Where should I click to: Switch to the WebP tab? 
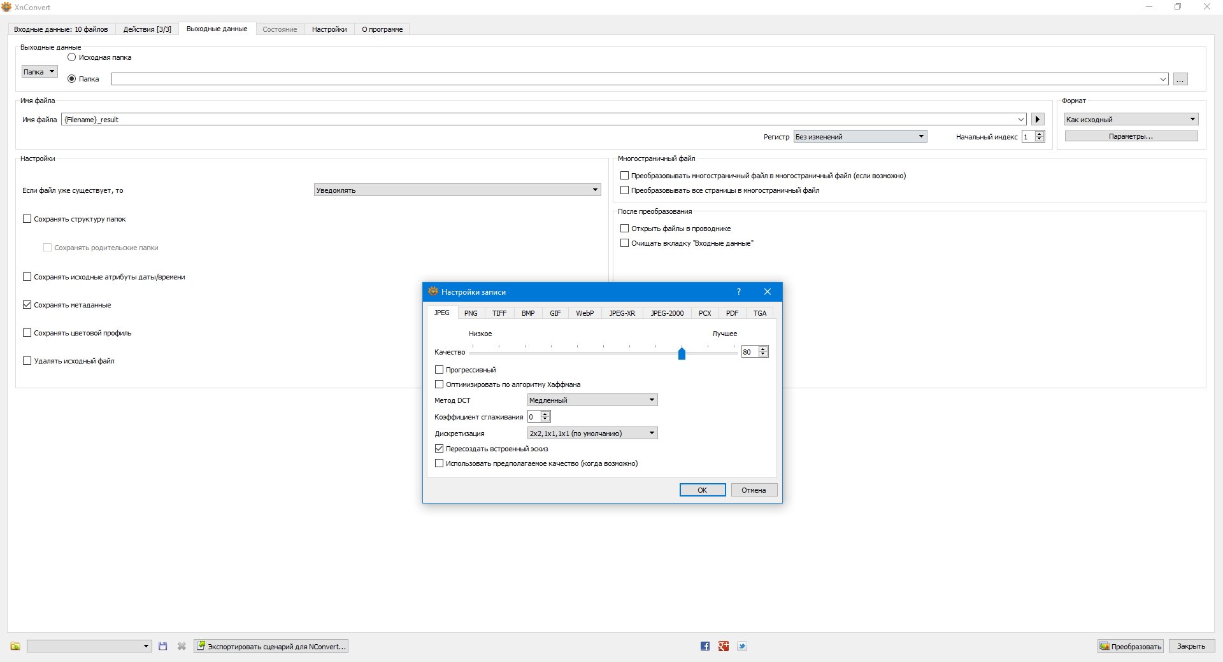(584, 313)
